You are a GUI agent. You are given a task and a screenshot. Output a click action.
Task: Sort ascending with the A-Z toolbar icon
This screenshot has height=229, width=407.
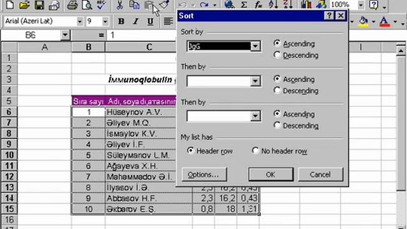pyautogui.click(x=273, y=4)
